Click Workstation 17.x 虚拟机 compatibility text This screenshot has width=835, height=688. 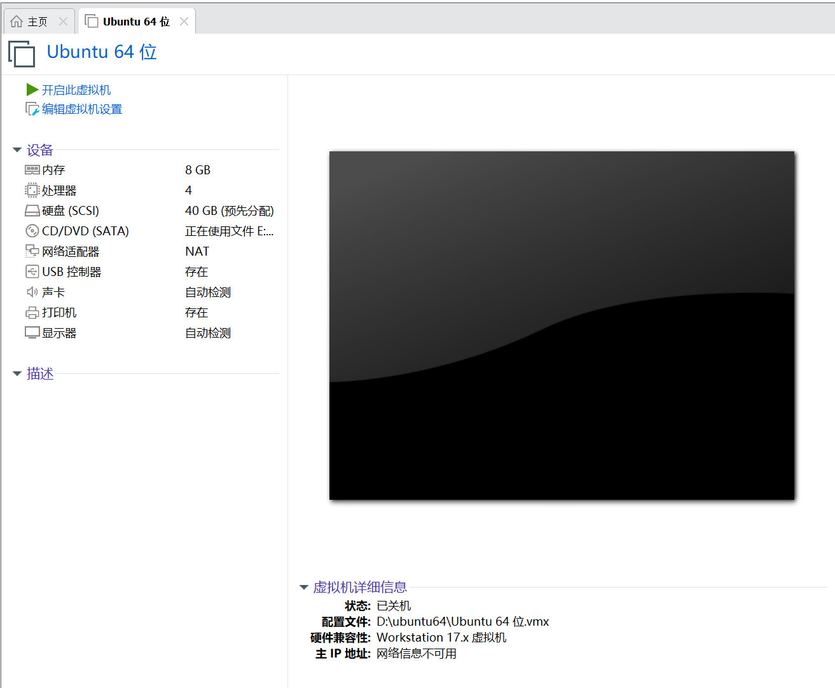(441, 637)
